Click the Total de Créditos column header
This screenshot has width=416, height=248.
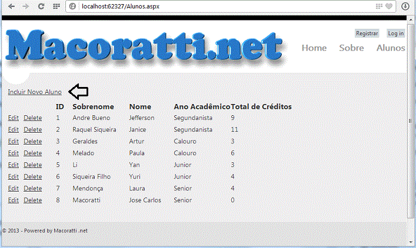(x=261, y=106)
